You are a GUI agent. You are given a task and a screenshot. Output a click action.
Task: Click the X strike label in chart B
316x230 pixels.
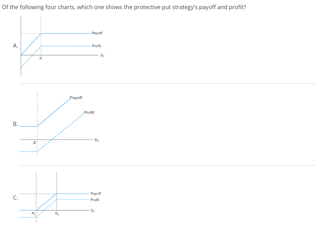coord(34,143)
